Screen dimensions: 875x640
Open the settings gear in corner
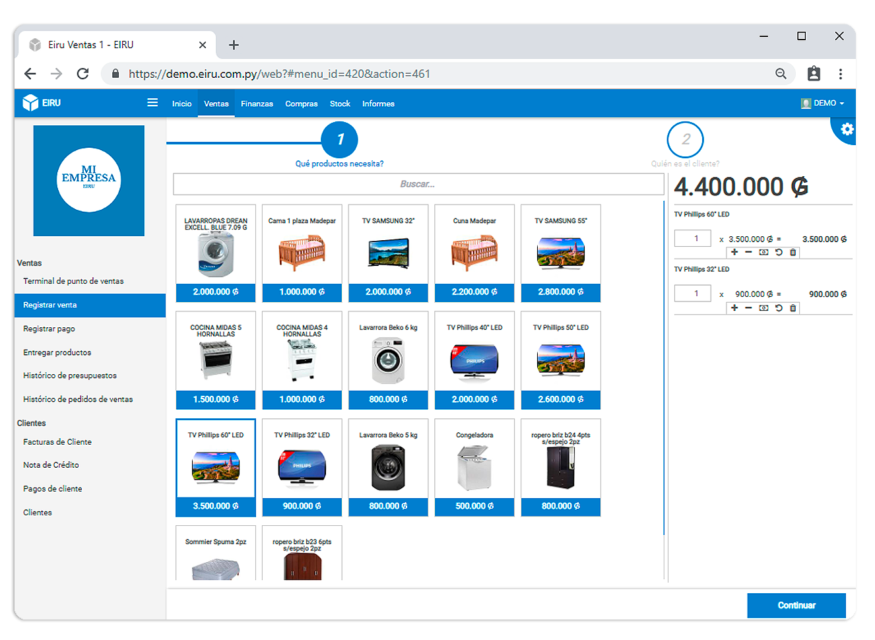click(x=847, y=129)
